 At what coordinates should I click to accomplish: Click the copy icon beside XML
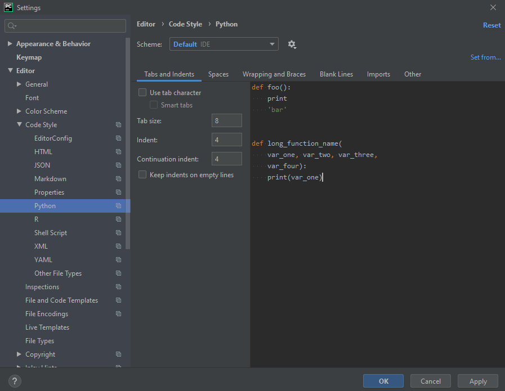tap(119, 246)
